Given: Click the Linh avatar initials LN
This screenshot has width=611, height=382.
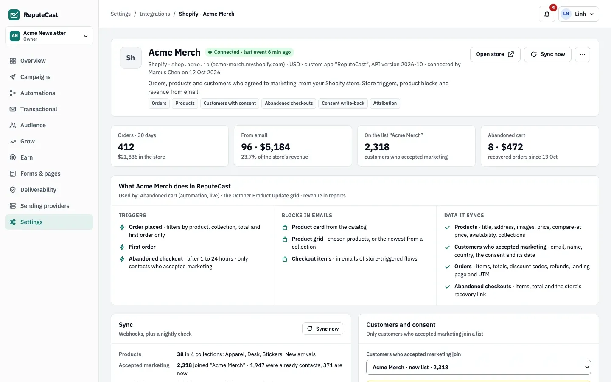Looking at the screenshot, I should (566, 14).
